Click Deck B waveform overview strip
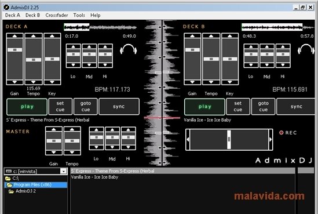 click(278, 27)
